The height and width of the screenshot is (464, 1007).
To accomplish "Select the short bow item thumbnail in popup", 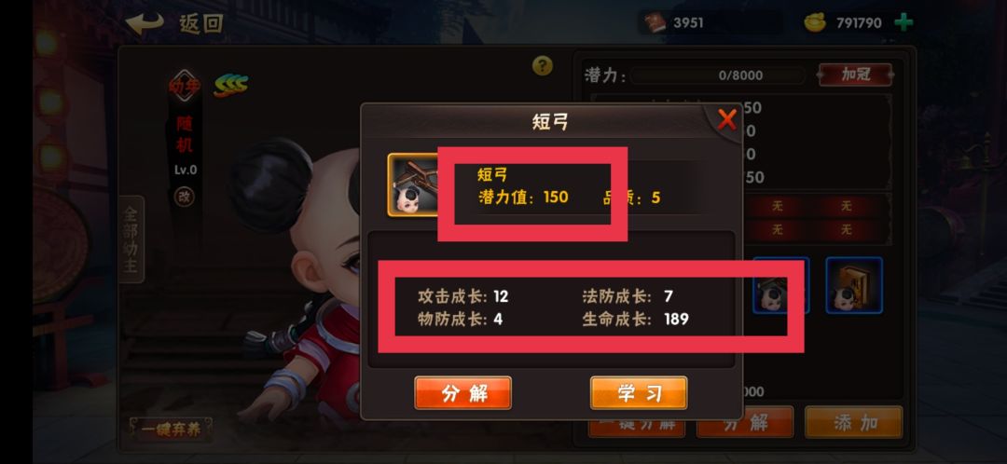I will click(x=413, y=184).
